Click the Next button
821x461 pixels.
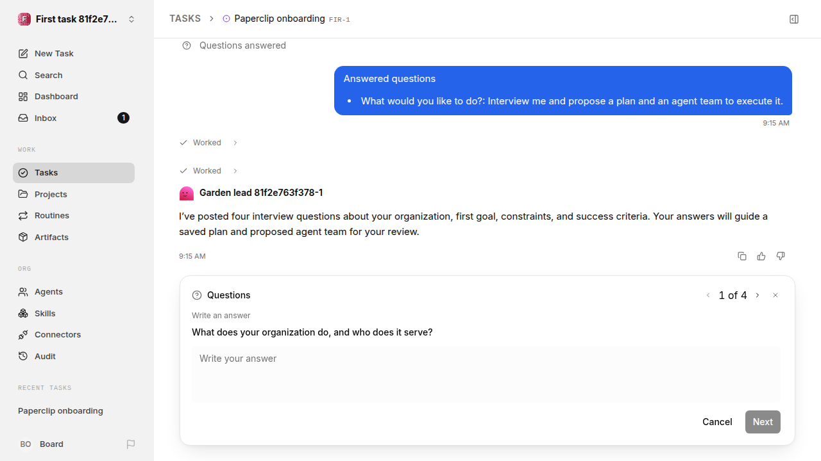point(763,422)
